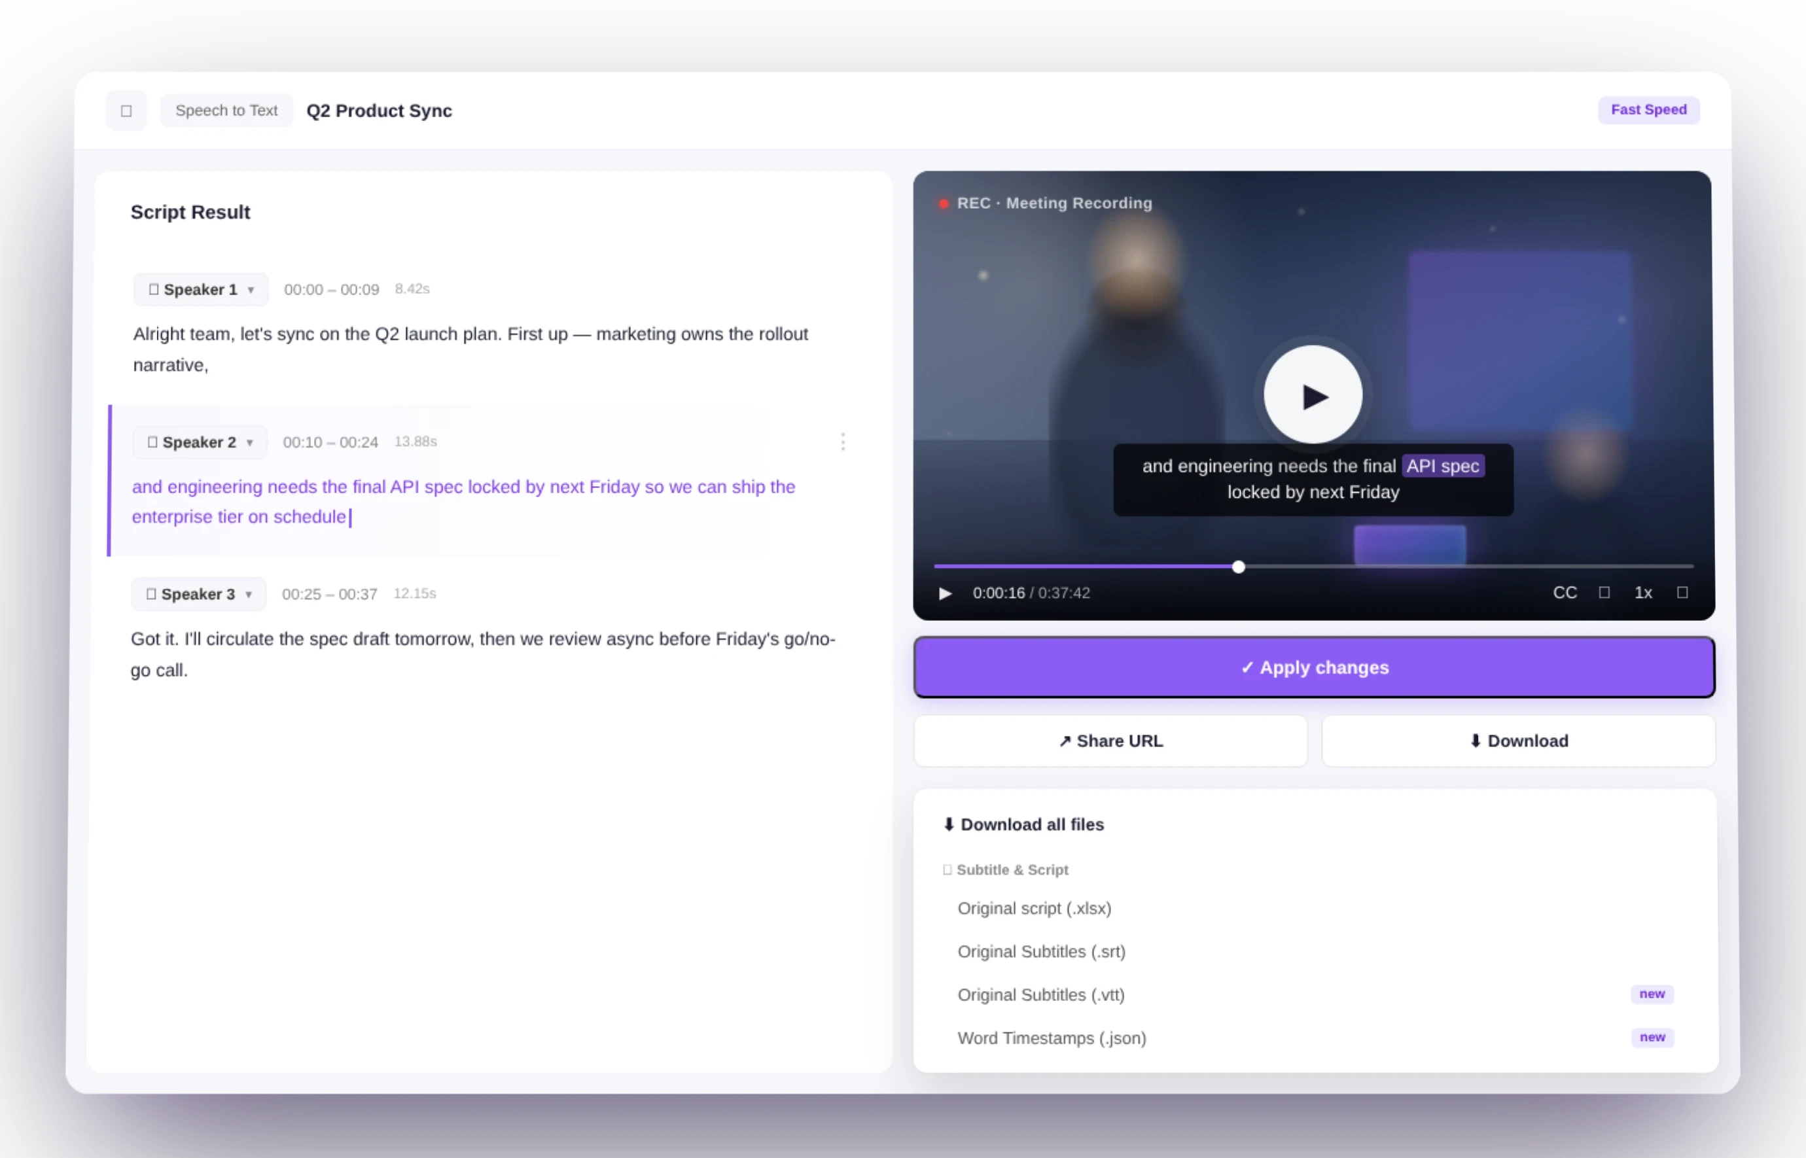Download the Word Timestamps (.json) file

click(x=1051, y=1038)
